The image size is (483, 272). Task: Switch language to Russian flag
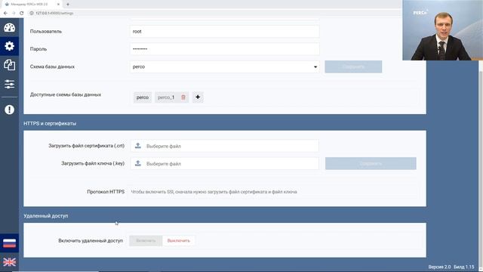point(9,243)
